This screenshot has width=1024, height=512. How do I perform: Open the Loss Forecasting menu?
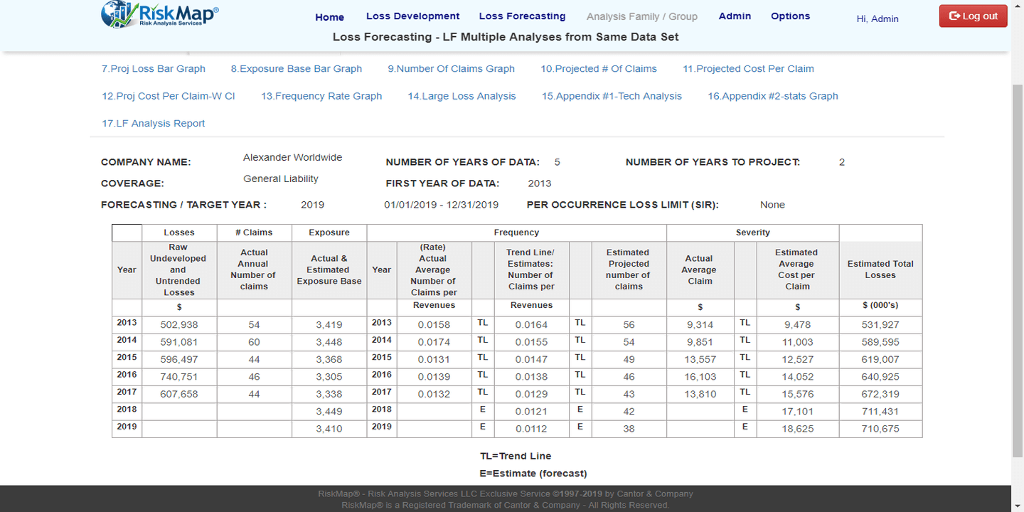point(522,16)
